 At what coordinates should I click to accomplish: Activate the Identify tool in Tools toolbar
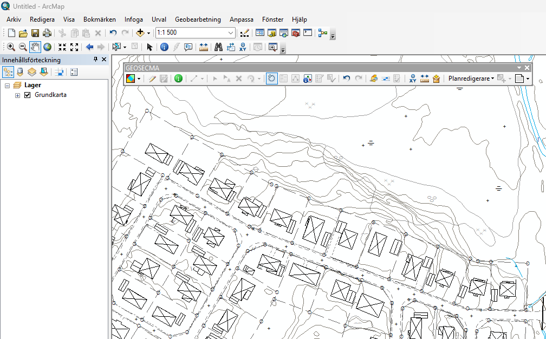(x=164, y=47)
